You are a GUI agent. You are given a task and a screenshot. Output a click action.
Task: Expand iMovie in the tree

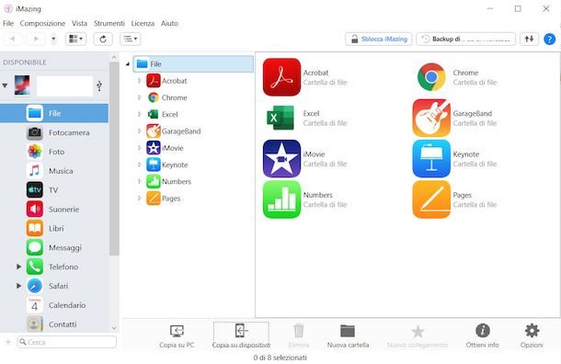(x=140, y=148)
